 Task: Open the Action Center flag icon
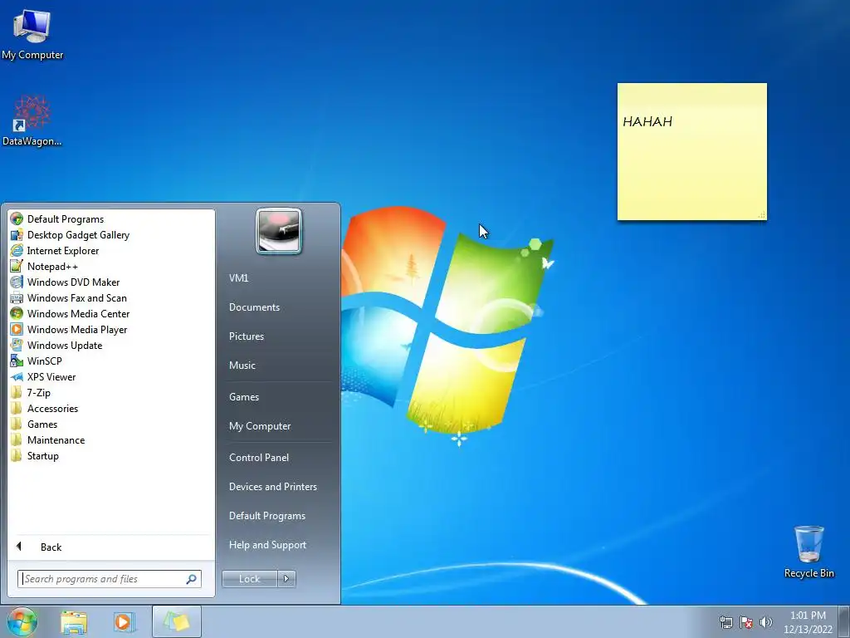(x=746, y=622)
